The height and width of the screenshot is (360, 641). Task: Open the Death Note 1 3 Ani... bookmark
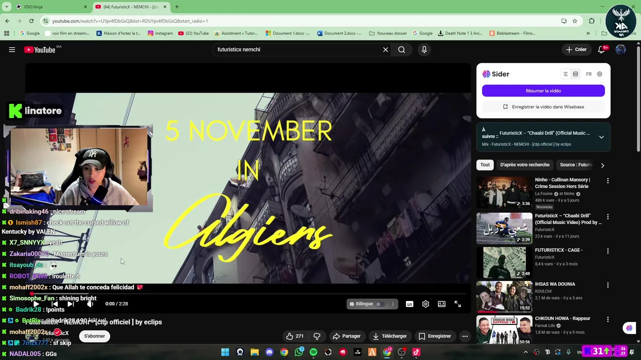460,33
